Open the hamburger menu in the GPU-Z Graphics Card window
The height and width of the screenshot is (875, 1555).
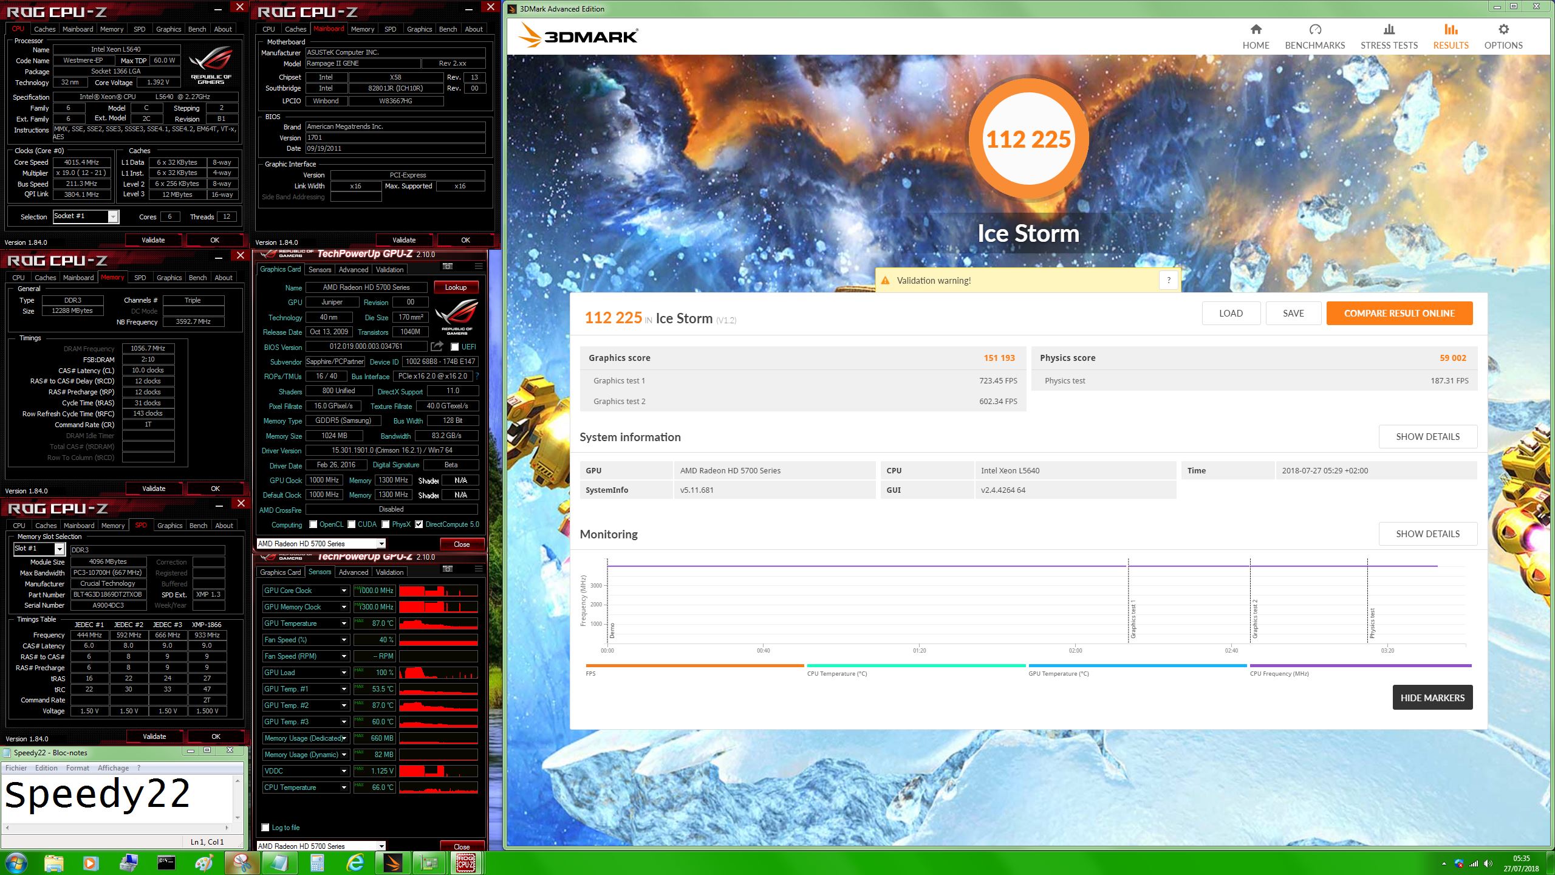click(479, 266)
